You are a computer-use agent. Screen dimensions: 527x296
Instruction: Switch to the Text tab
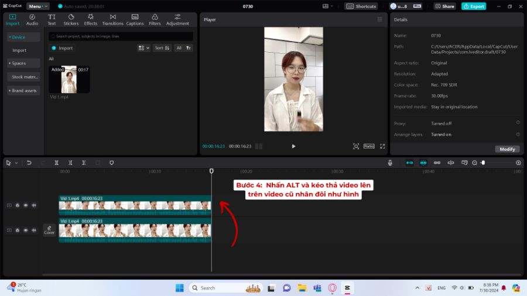[x=52, y=20]
